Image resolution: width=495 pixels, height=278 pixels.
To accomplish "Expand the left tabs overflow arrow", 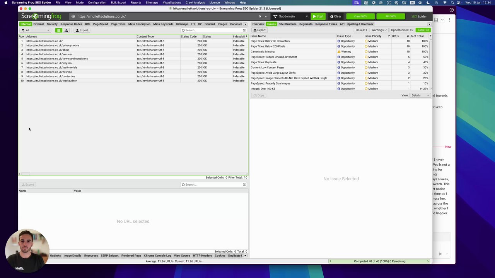I will click(x=245, y=24).
